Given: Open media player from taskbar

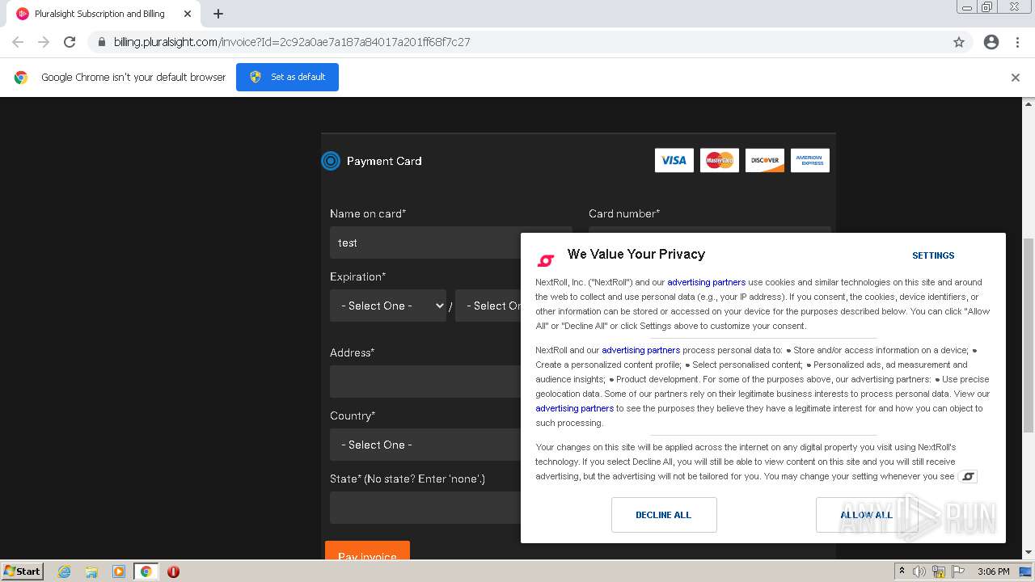Looking at the screenshot, I should pos(119,571).
